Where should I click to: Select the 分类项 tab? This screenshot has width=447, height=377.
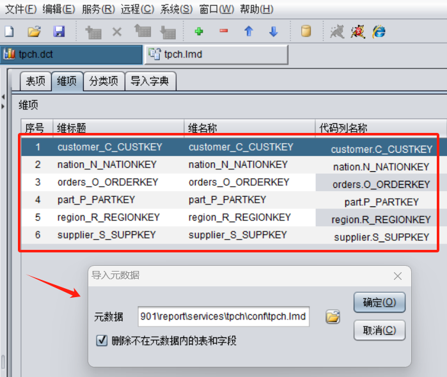[104, 81]
